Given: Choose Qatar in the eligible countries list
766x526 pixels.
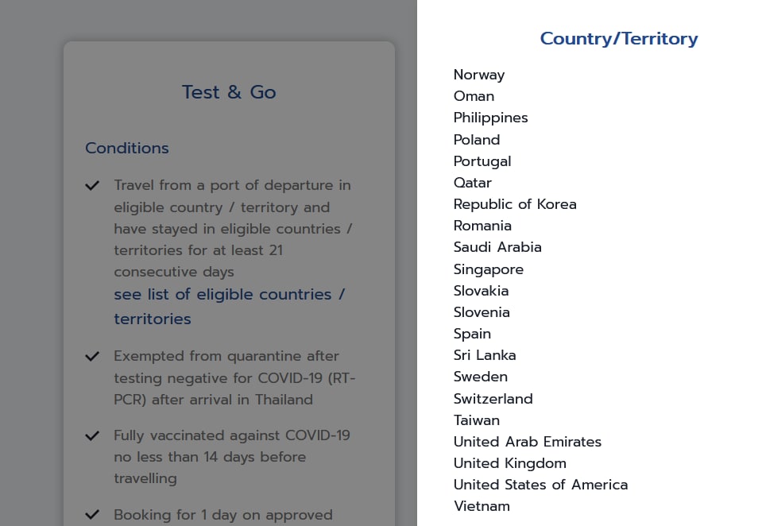Looking at the screenshot, I should pyautogui.click(x=473, y=183).
